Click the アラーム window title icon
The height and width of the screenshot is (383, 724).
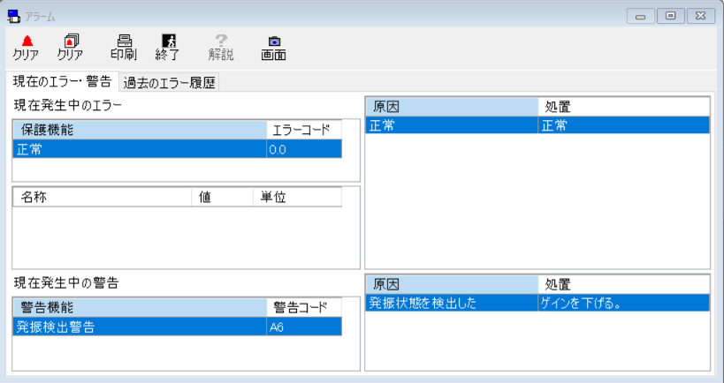pyautogui.click(x=13, y=17)
